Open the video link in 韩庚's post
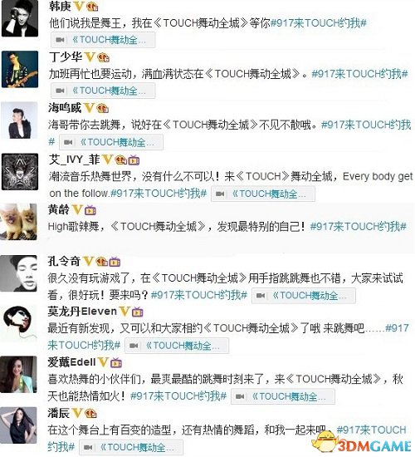 tap(103, 40)
